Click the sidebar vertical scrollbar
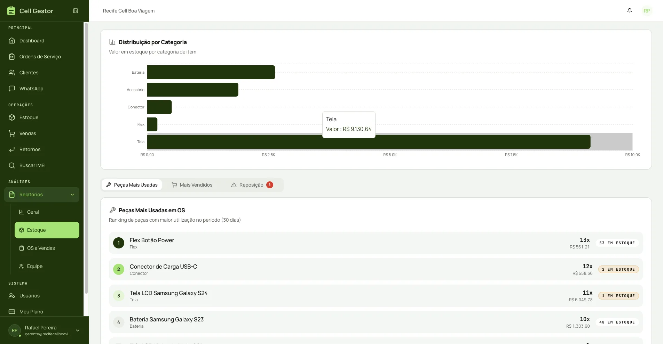663x344 pixels. coord(86,158)
